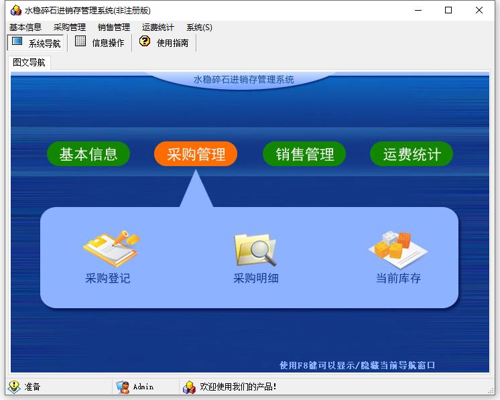Select the 图文导航 tab
The image size is (500, 400).
coord(29,62)
